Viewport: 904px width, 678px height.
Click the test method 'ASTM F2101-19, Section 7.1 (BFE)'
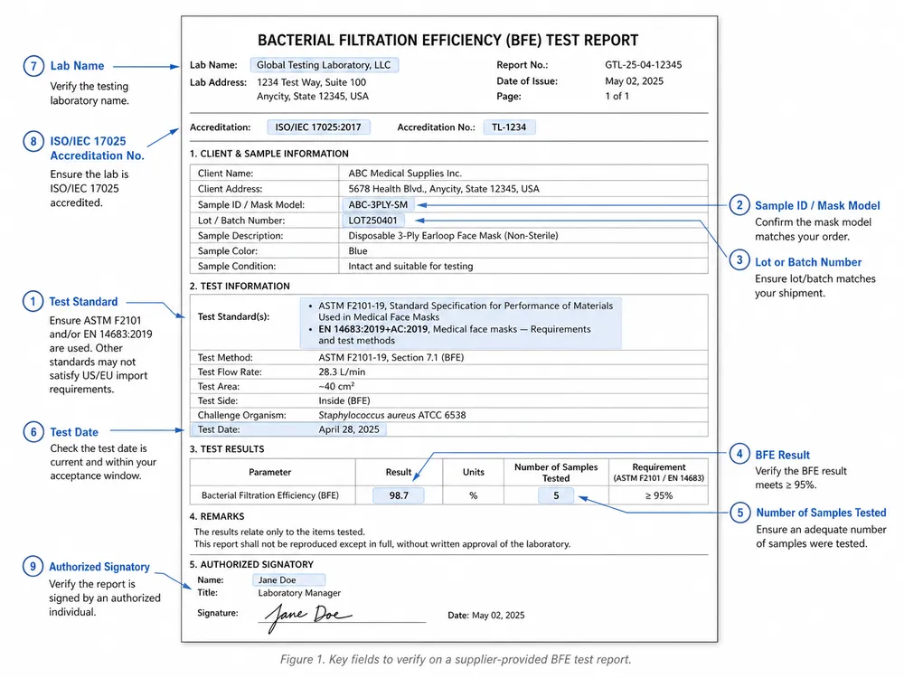point(391,357)
